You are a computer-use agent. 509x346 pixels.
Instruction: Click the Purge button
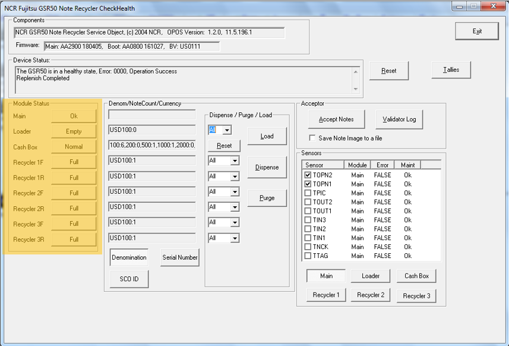267,198
